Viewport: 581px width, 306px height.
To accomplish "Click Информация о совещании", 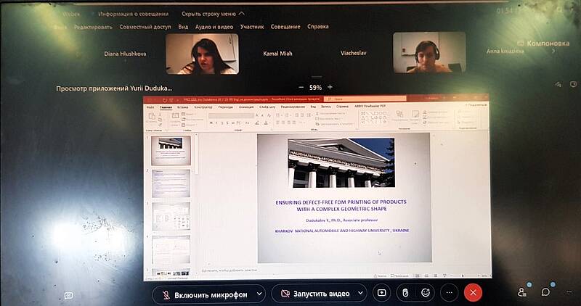I will [133, 14].
